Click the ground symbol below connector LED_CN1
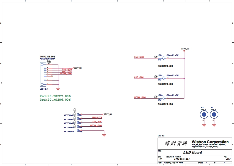 click(58, 88)
